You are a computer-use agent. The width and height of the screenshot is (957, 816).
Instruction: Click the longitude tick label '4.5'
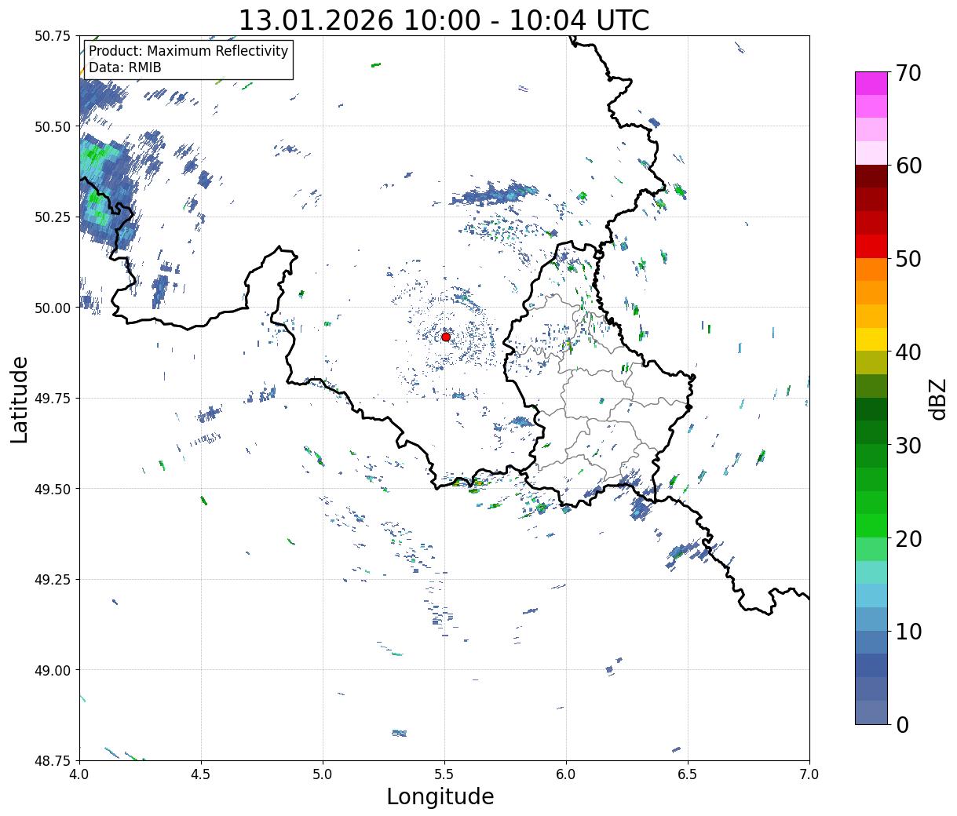coord(201,774)
